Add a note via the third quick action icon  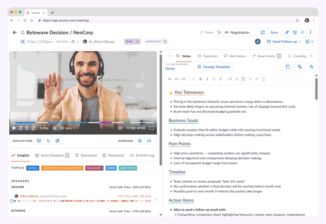(57, 141)
